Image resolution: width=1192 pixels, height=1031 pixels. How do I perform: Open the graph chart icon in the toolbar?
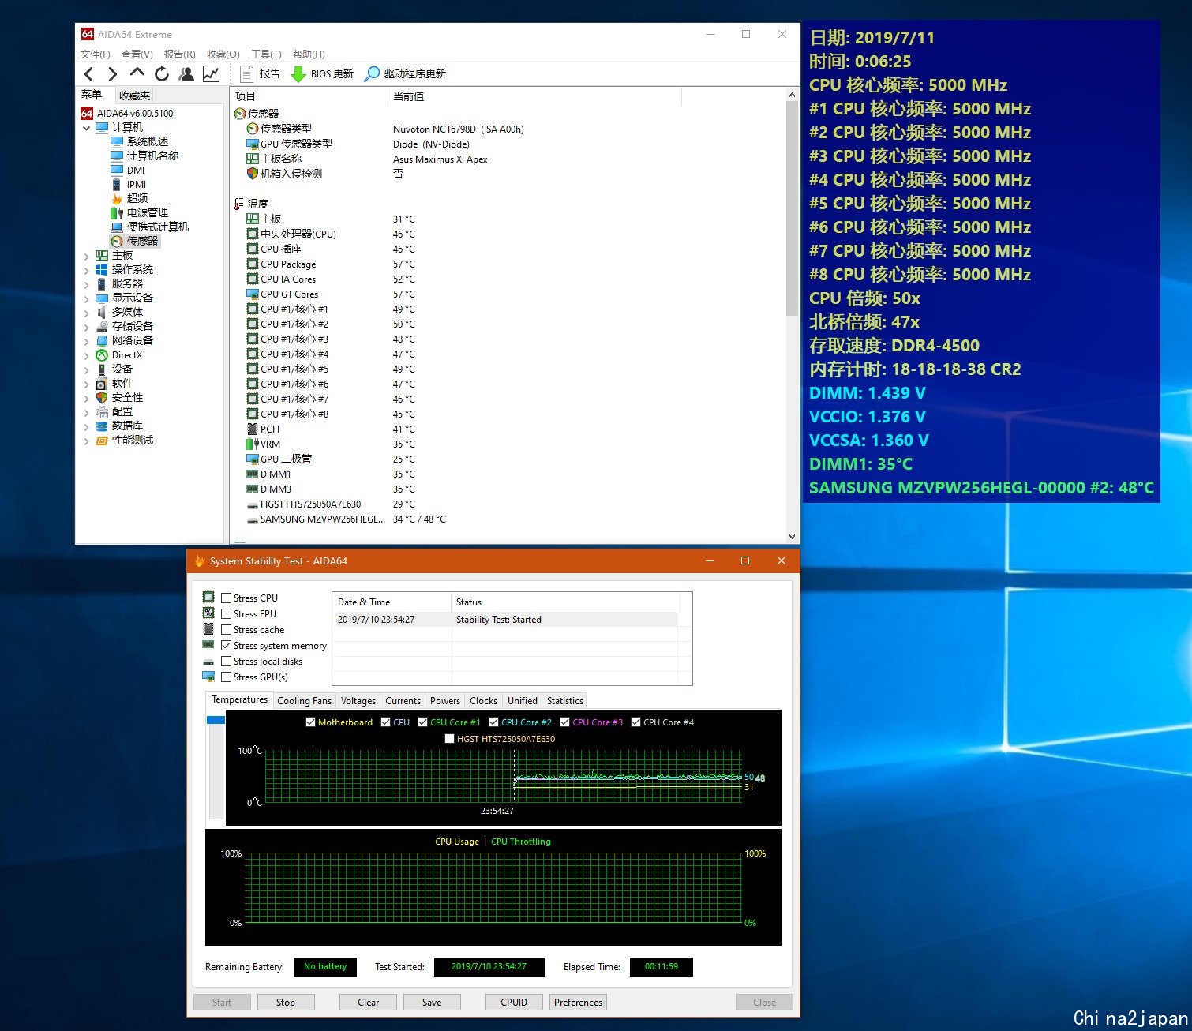[x=211, y=74]
